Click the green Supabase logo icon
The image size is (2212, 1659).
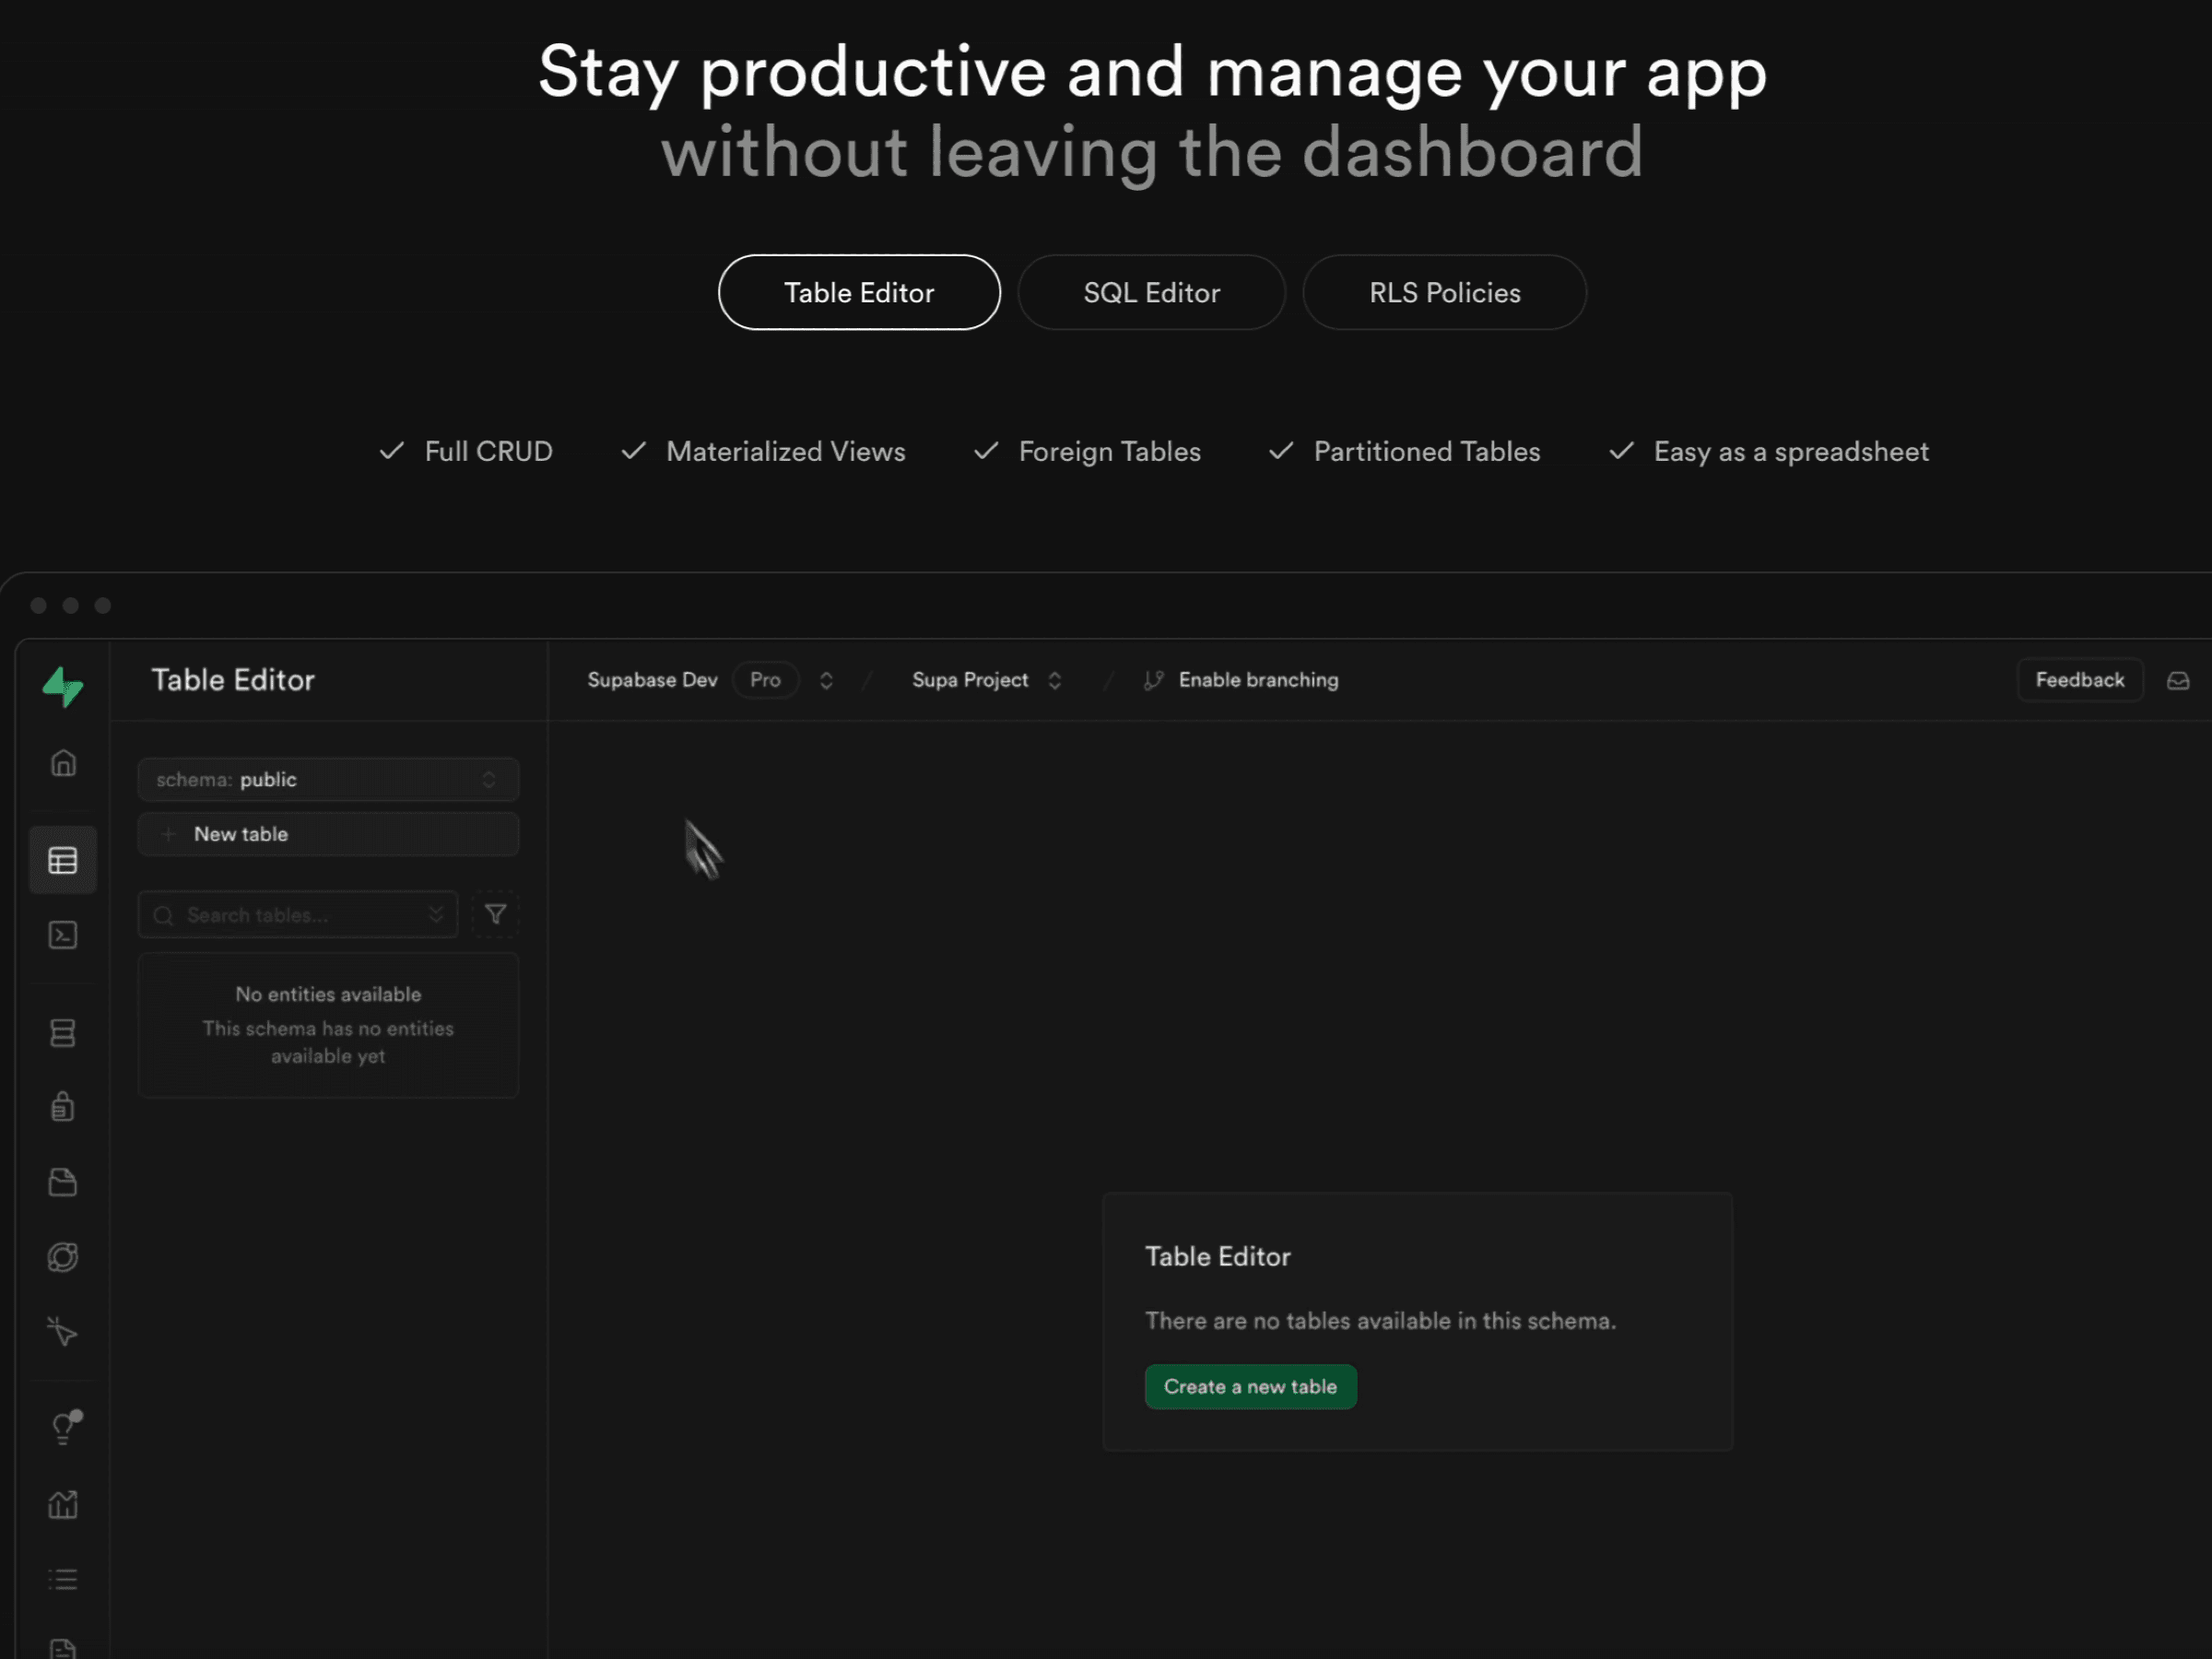click(63, 686)
